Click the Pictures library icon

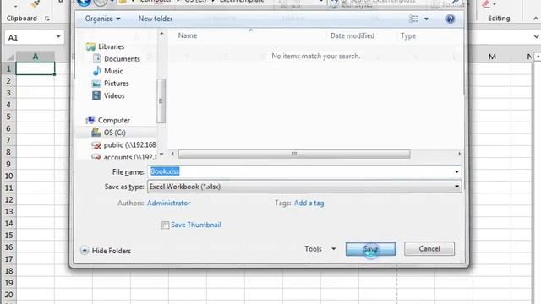pos(96,84)
